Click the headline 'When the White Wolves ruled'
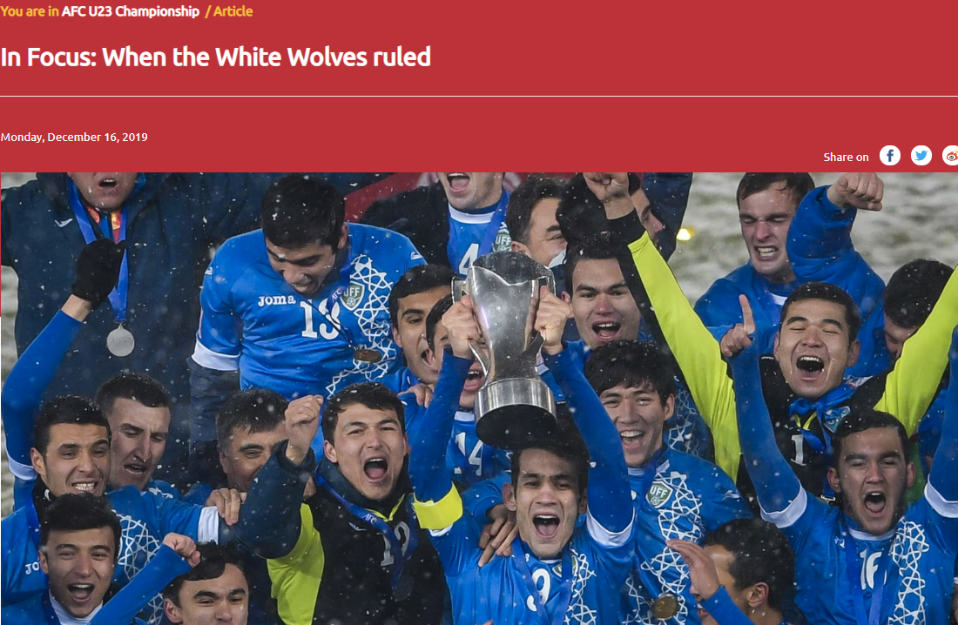 (x=266, y=57)
